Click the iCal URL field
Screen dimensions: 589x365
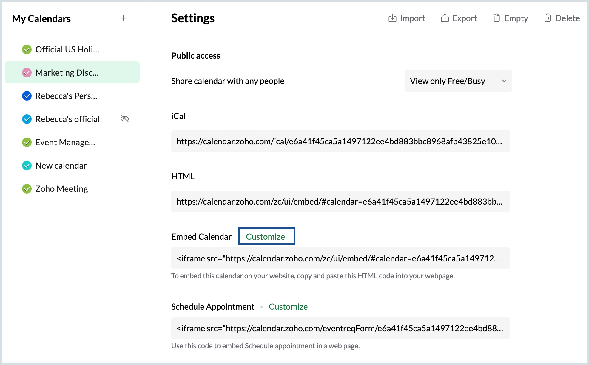pos(340,141)
